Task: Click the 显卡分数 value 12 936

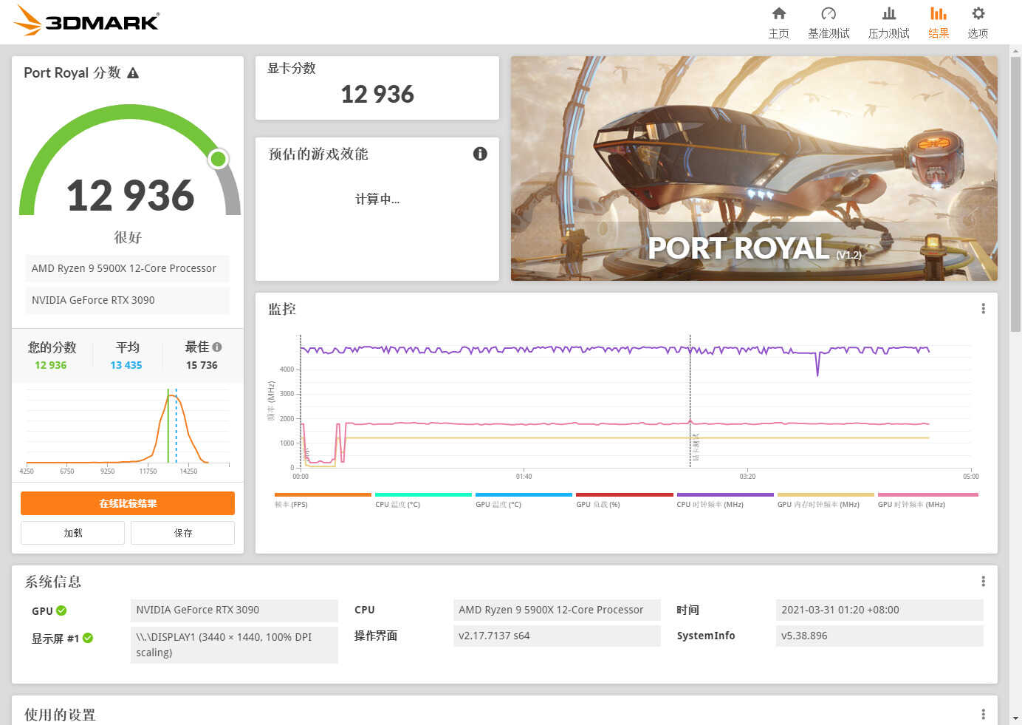Action: click(x=377, y=95)
